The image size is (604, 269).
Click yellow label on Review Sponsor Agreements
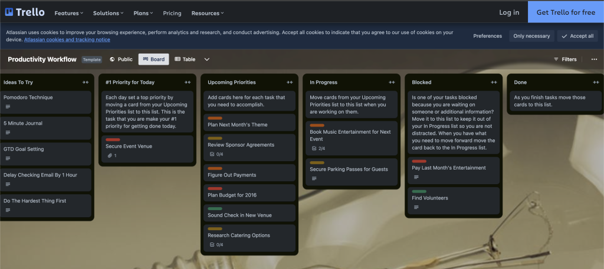(x=215, y=138)
